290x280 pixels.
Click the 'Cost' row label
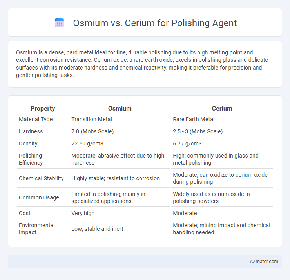(x=25, y=213)
